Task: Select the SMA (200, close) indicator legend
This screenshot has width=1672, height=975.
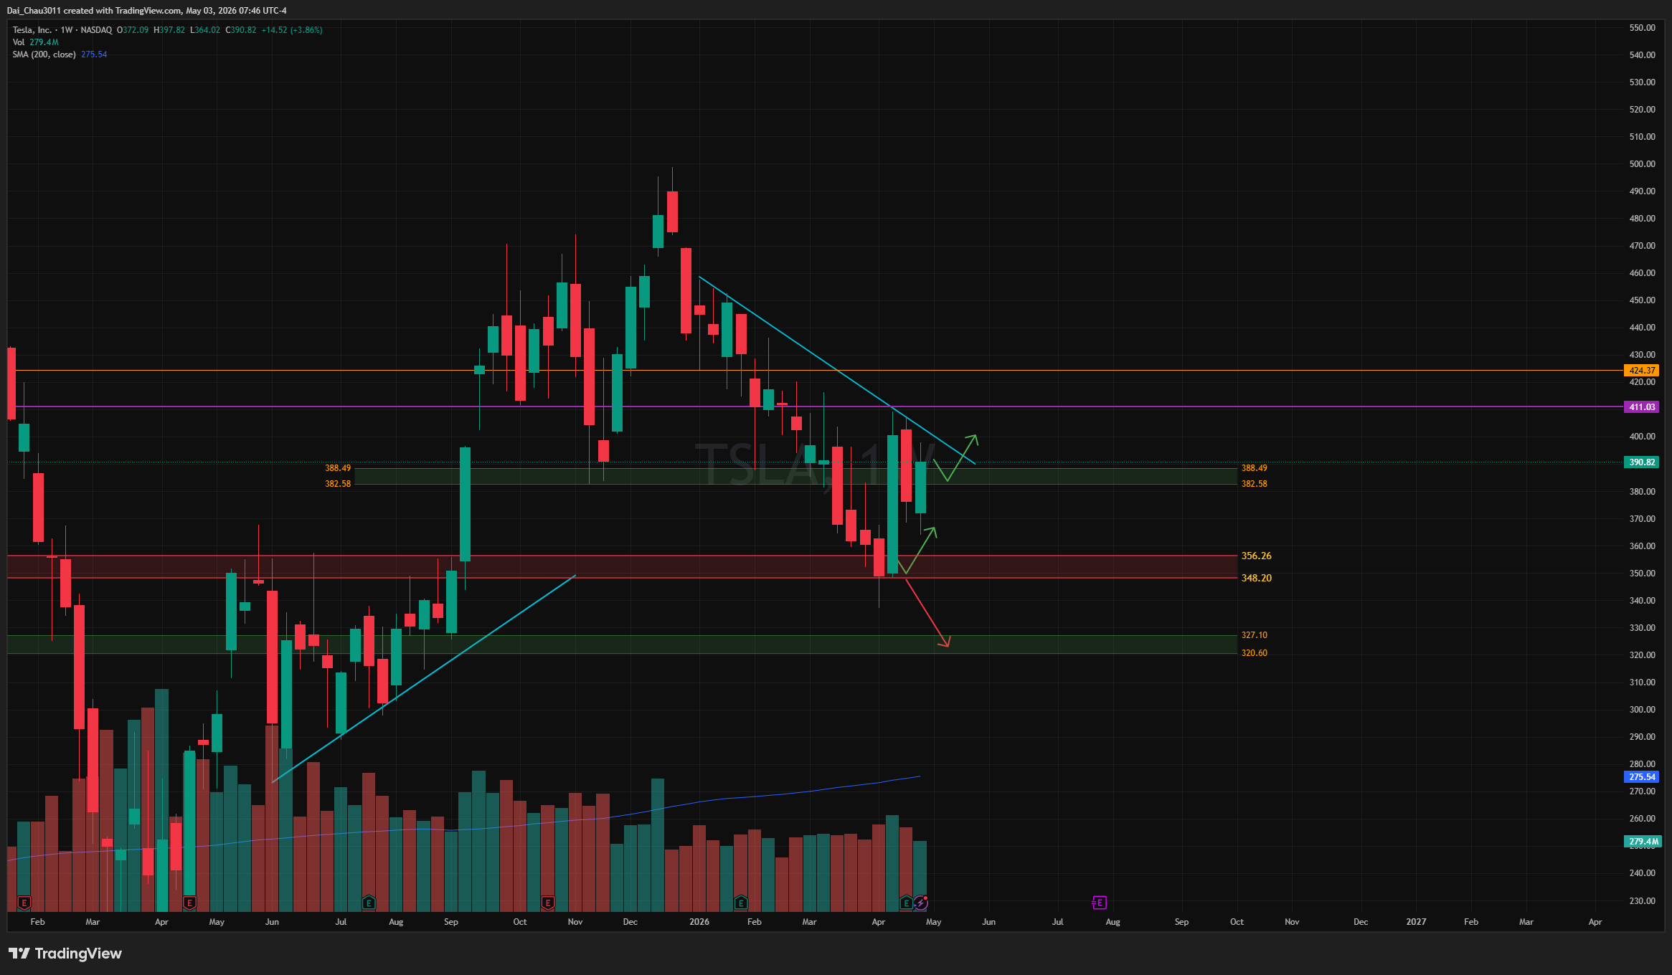Action: (44, 54)
